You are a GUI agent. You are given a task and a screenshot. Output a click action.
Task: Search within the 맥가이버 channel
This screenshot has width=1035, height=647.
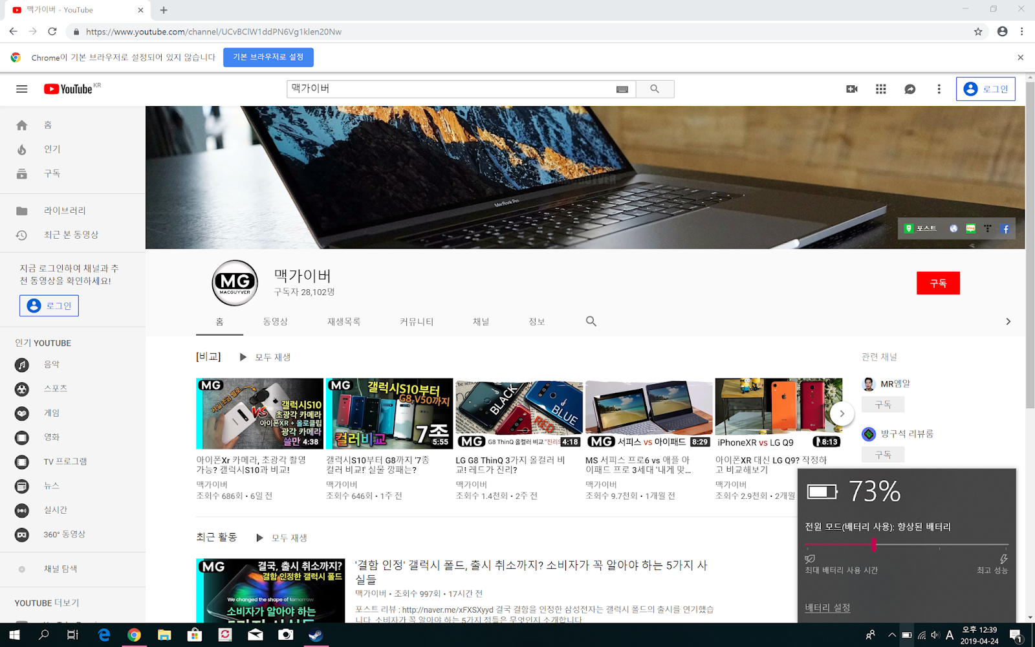591,322
